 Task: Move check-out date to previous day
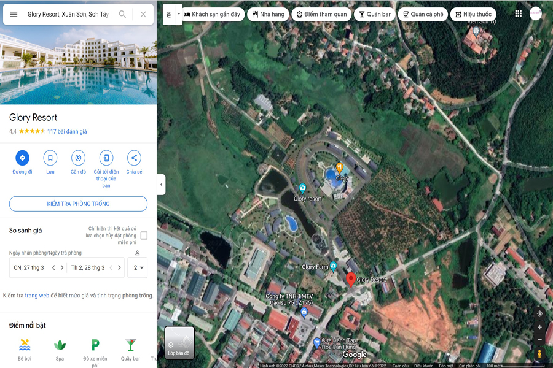[111, 267]
